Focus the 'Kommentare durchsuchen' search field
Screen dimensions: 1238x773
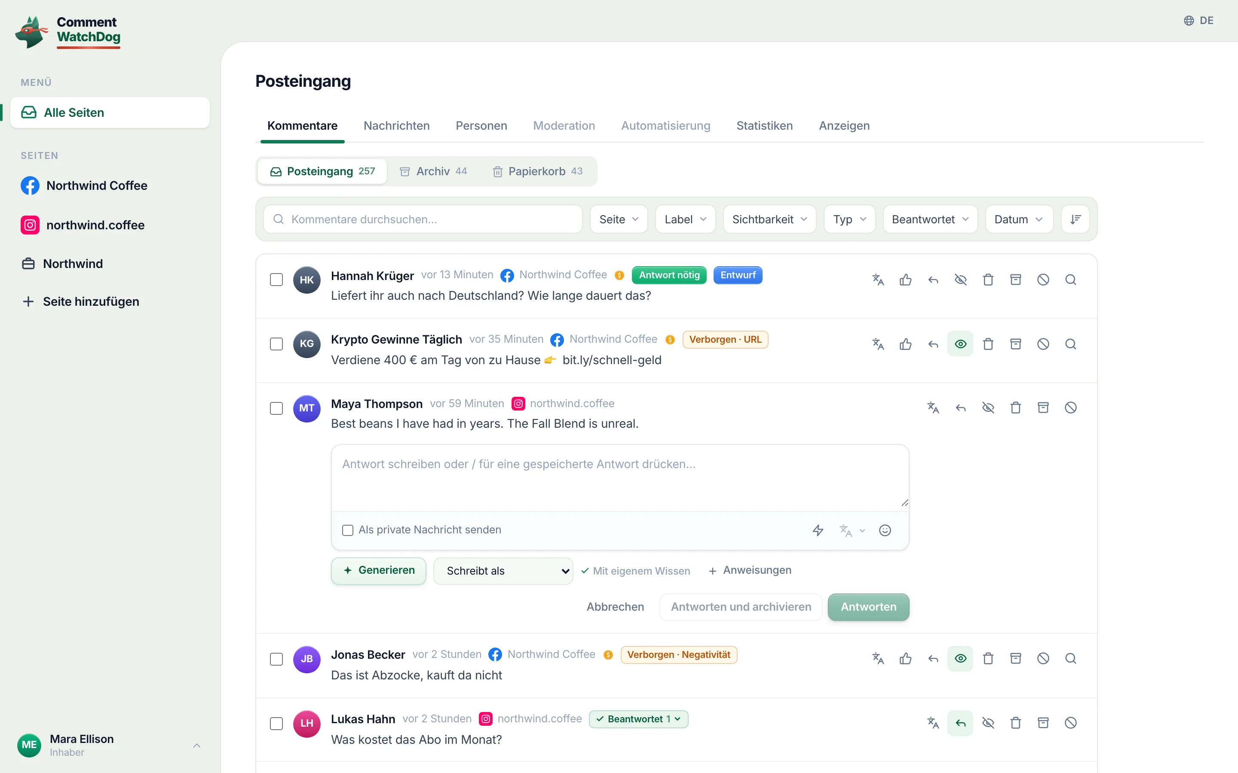point(423,219)
